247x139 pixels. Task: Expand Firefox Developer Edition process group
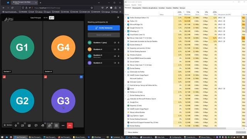coord(125,18)
